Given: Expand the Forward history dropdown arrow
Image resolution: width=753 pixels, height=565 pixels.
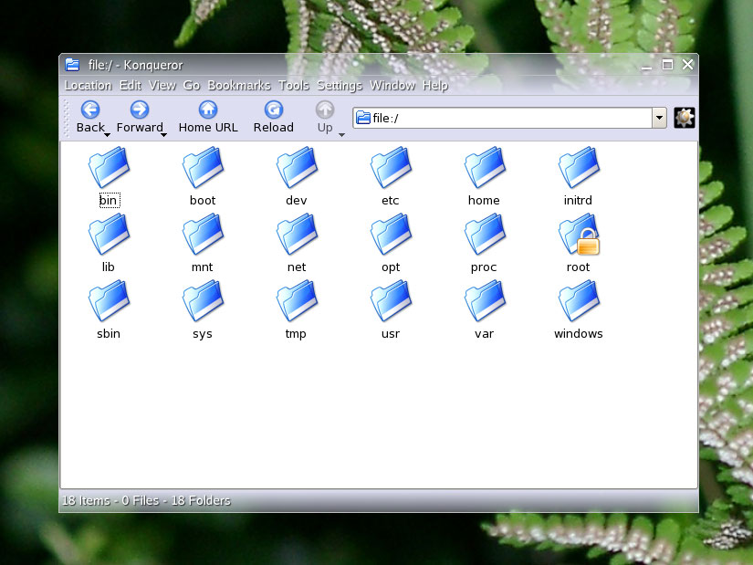Looking at the screenshot, I should point(163,135).
